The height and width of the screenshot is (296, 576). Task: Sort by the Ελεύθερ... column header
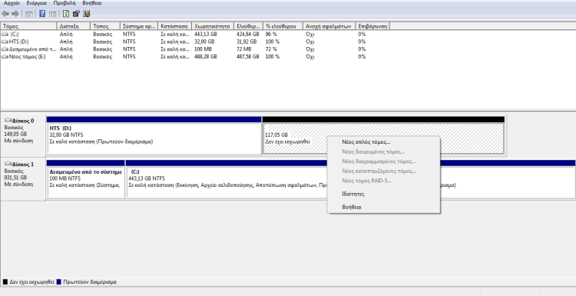[x=249, y=26]
